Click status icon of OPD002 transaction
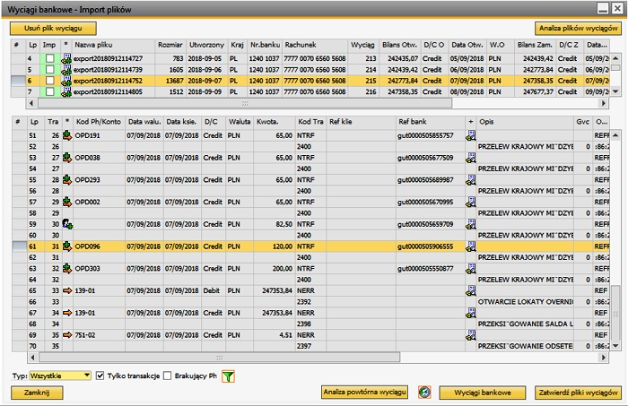Viewport: 628px width, 406px height. pyautogui.click(x=67, y=202)
